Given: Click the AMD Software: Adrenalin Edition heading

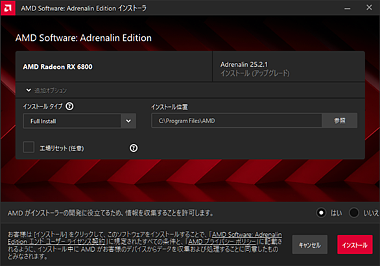Looking at the screenshot, I should tap(84, 38).
